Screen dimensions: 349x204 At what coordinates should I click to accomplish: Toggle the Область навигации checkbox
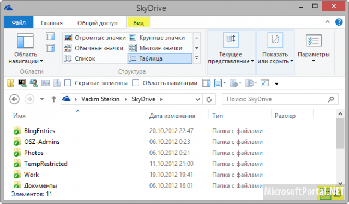(135, 83)
